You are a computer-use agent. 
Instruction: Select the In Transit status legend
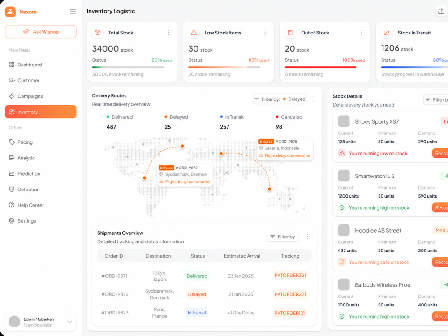[232, 117]
